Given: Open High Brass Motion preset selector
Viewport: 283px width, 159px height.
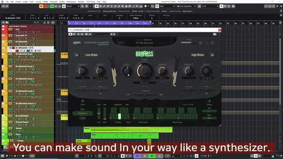Looking at the screenshot, I should (x=207, y=78).
